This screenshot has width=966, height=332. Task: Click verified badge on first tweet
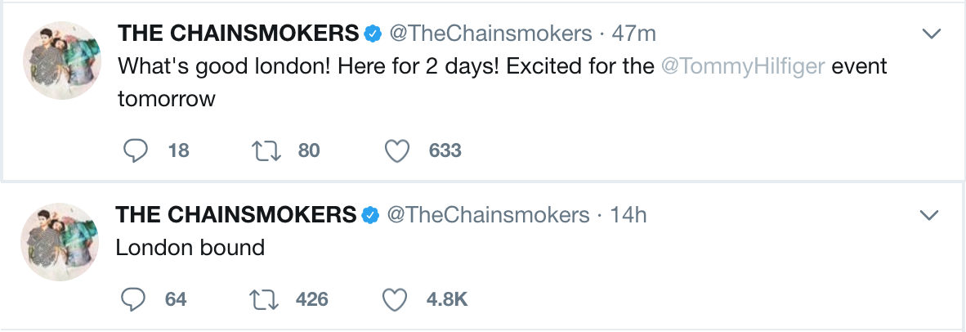373,34
